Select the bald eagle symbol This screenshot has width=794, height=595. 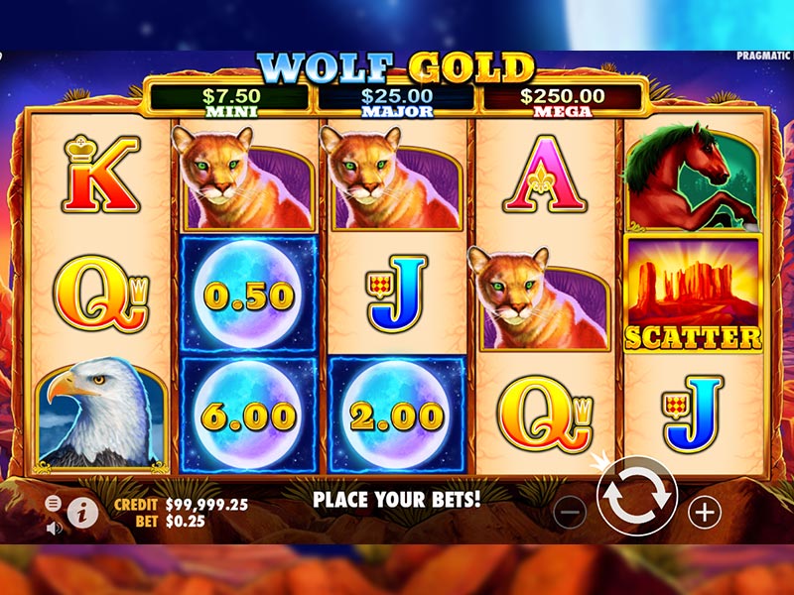click(101, 413)
